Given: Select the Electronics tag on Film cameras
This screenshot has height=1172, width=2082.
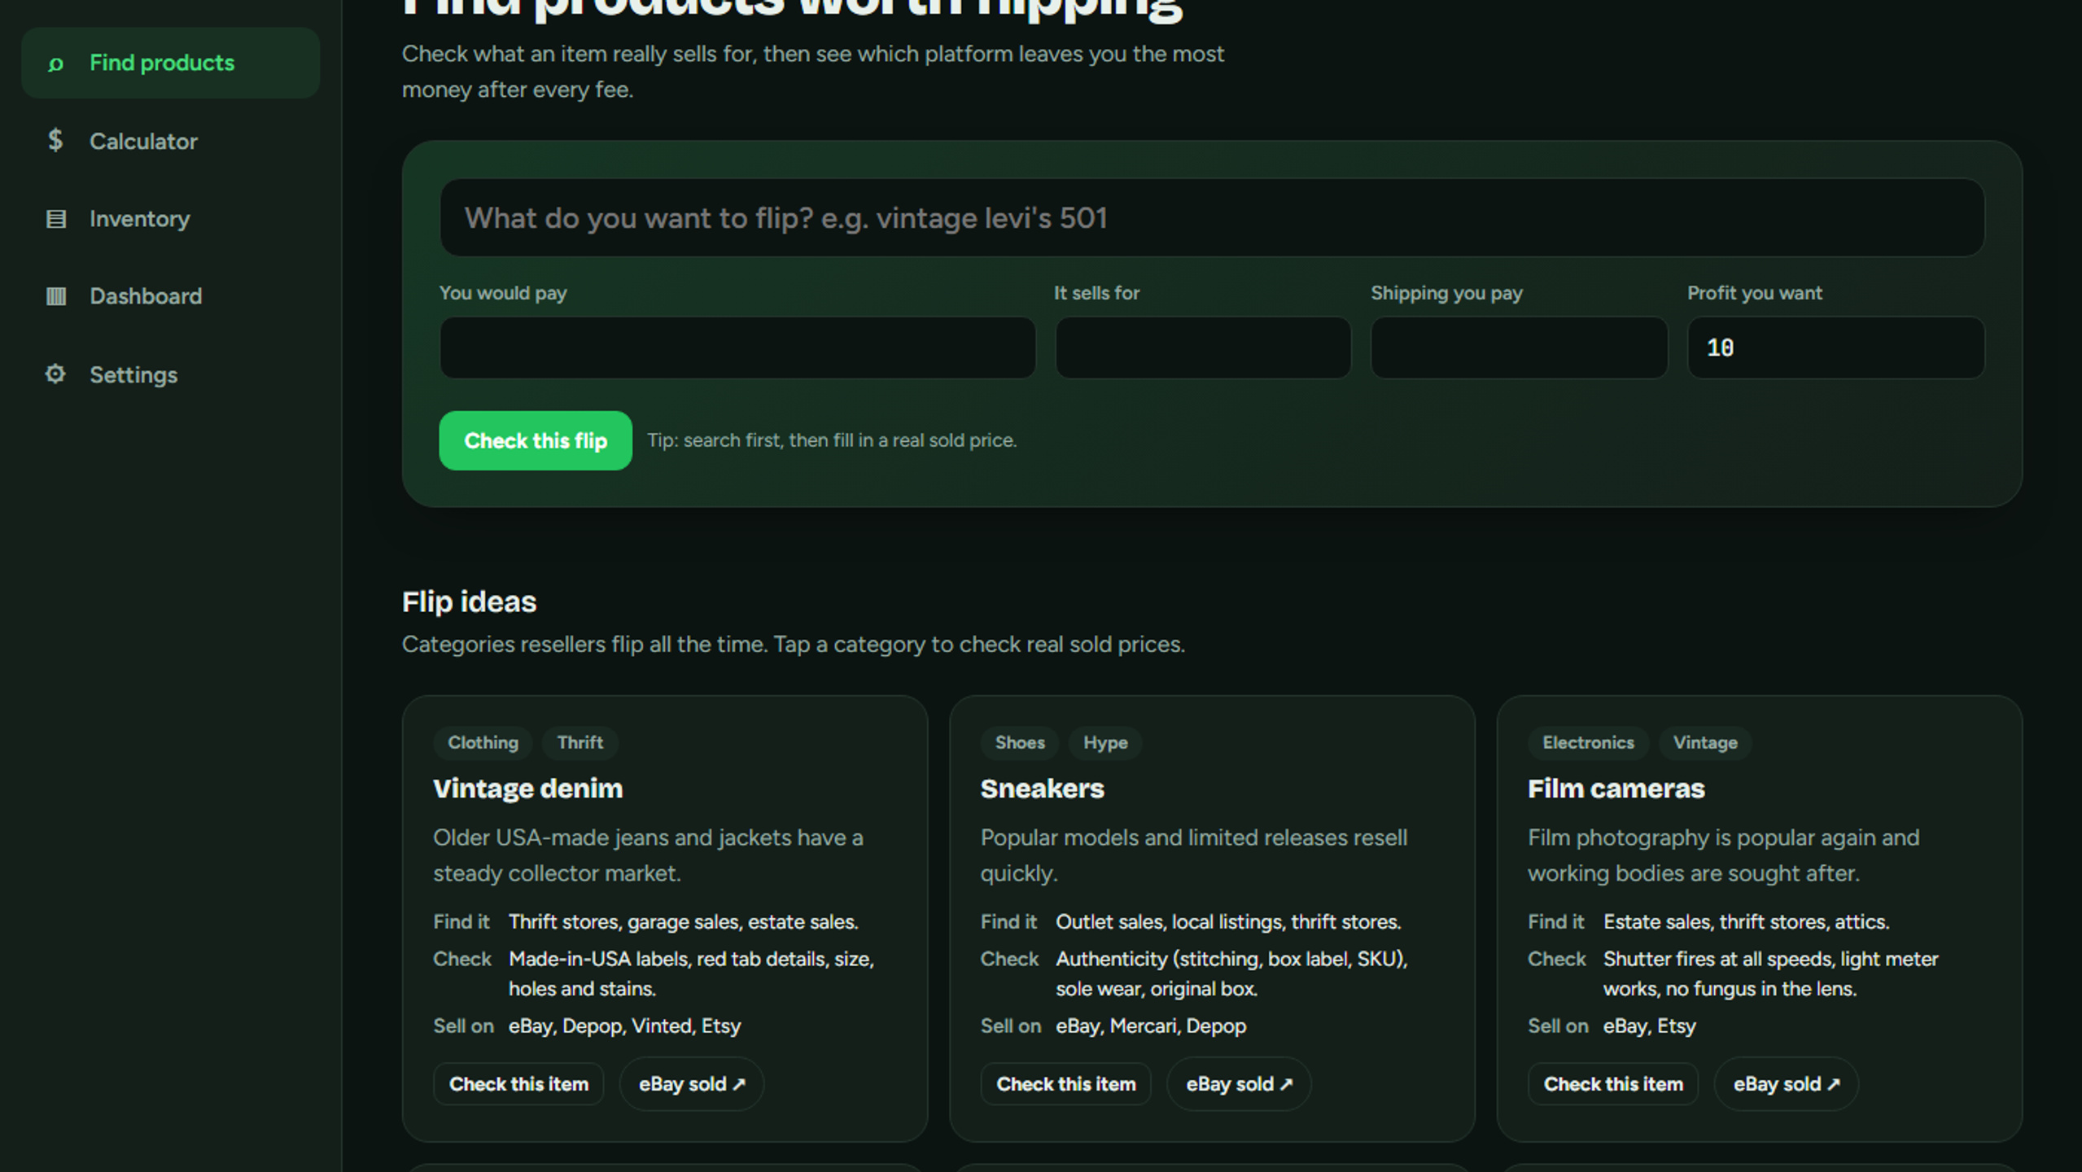Looking at the screenshot, I should pyautogui.click(x=1588, y=742).
